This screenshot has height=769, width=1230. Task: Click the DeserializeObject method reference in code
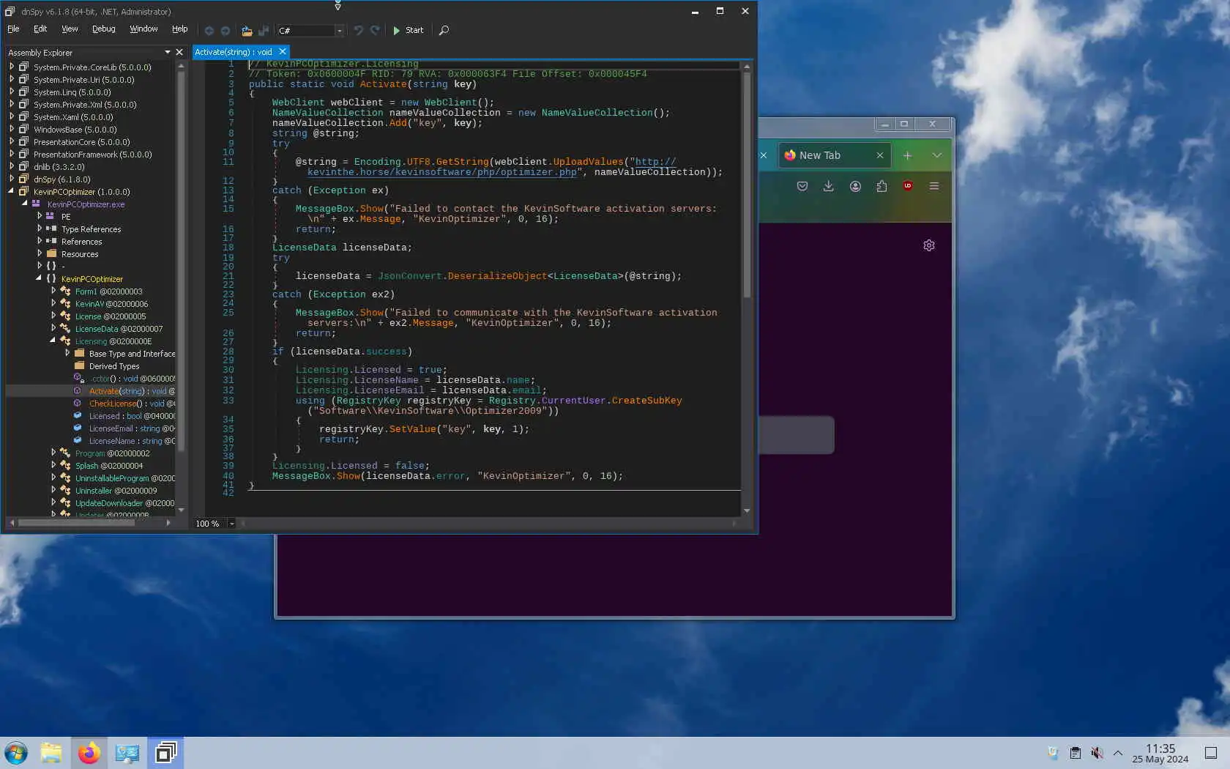coord(498,276)
